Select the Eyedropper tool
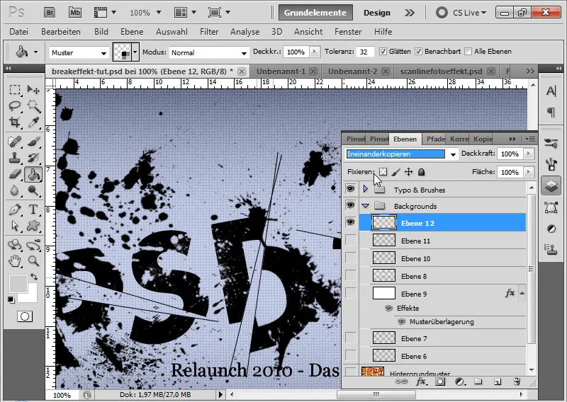Screen dimensions: 567x402 pyautogui.click(x=33, y=122)
